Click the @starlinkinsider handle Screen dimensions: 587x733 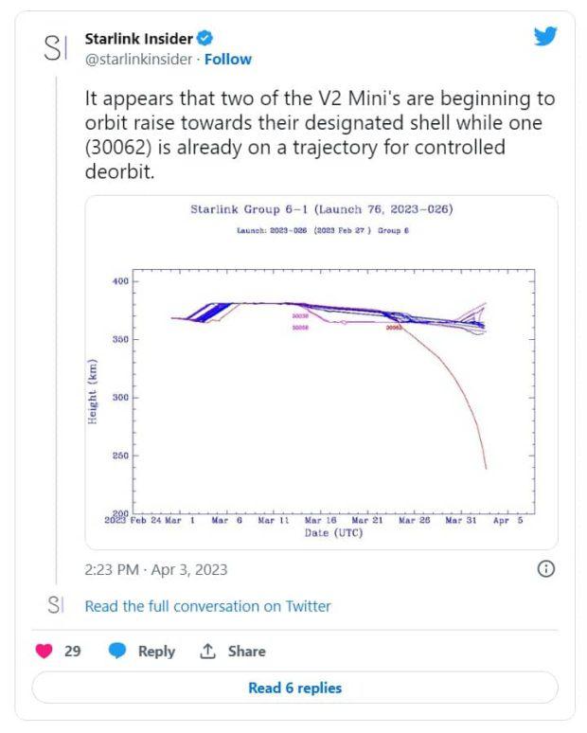[138, 59]
